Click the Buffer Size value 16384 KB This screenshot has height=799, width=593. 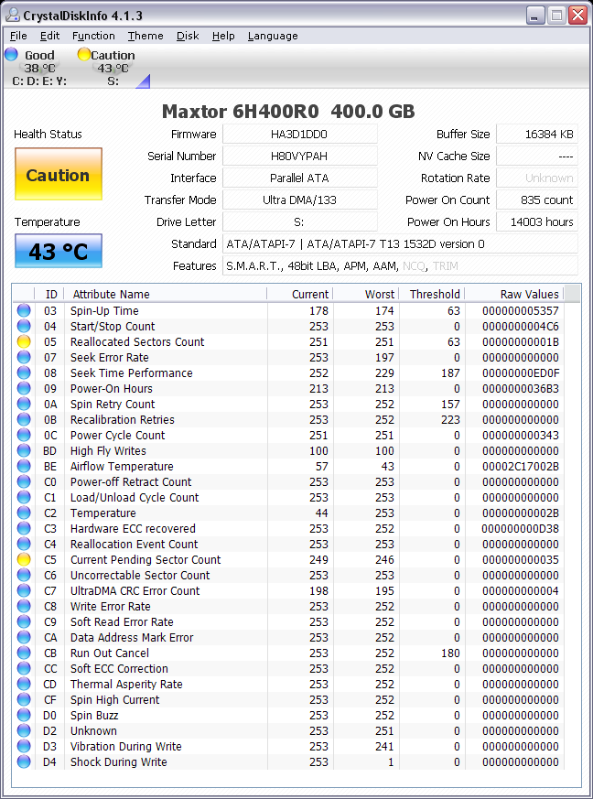point(537,134)
